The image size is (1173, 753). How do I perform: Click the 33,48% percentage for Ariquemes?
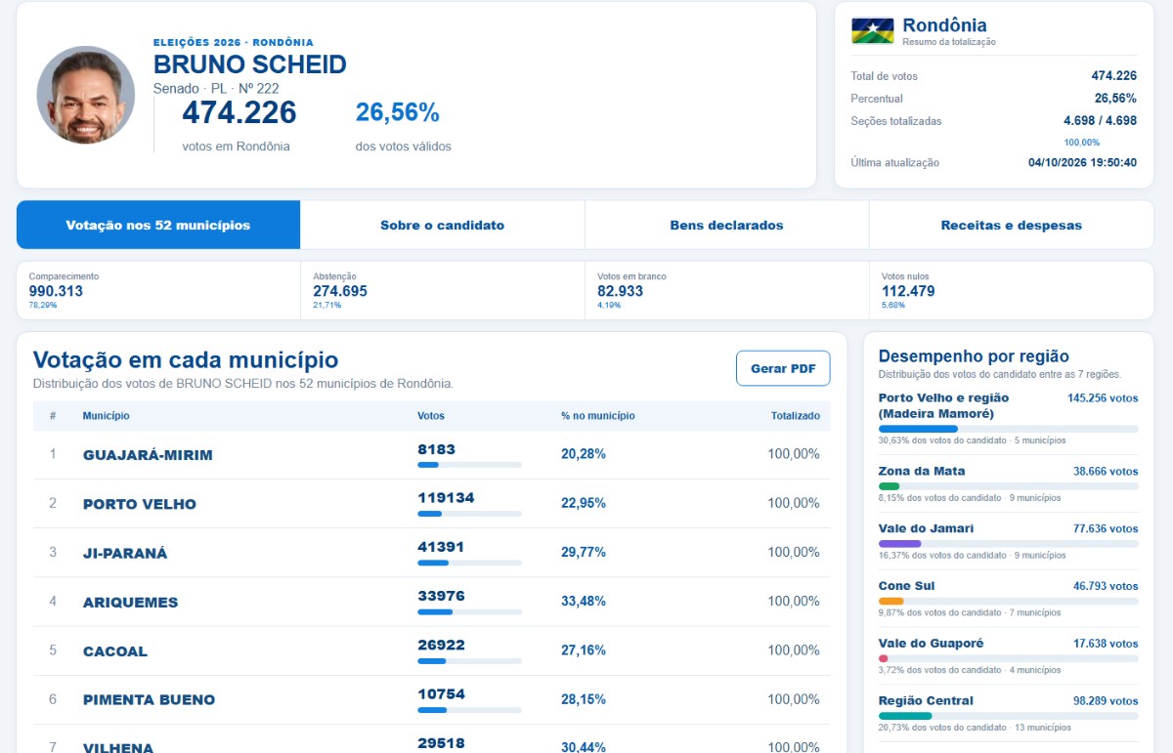584,602
